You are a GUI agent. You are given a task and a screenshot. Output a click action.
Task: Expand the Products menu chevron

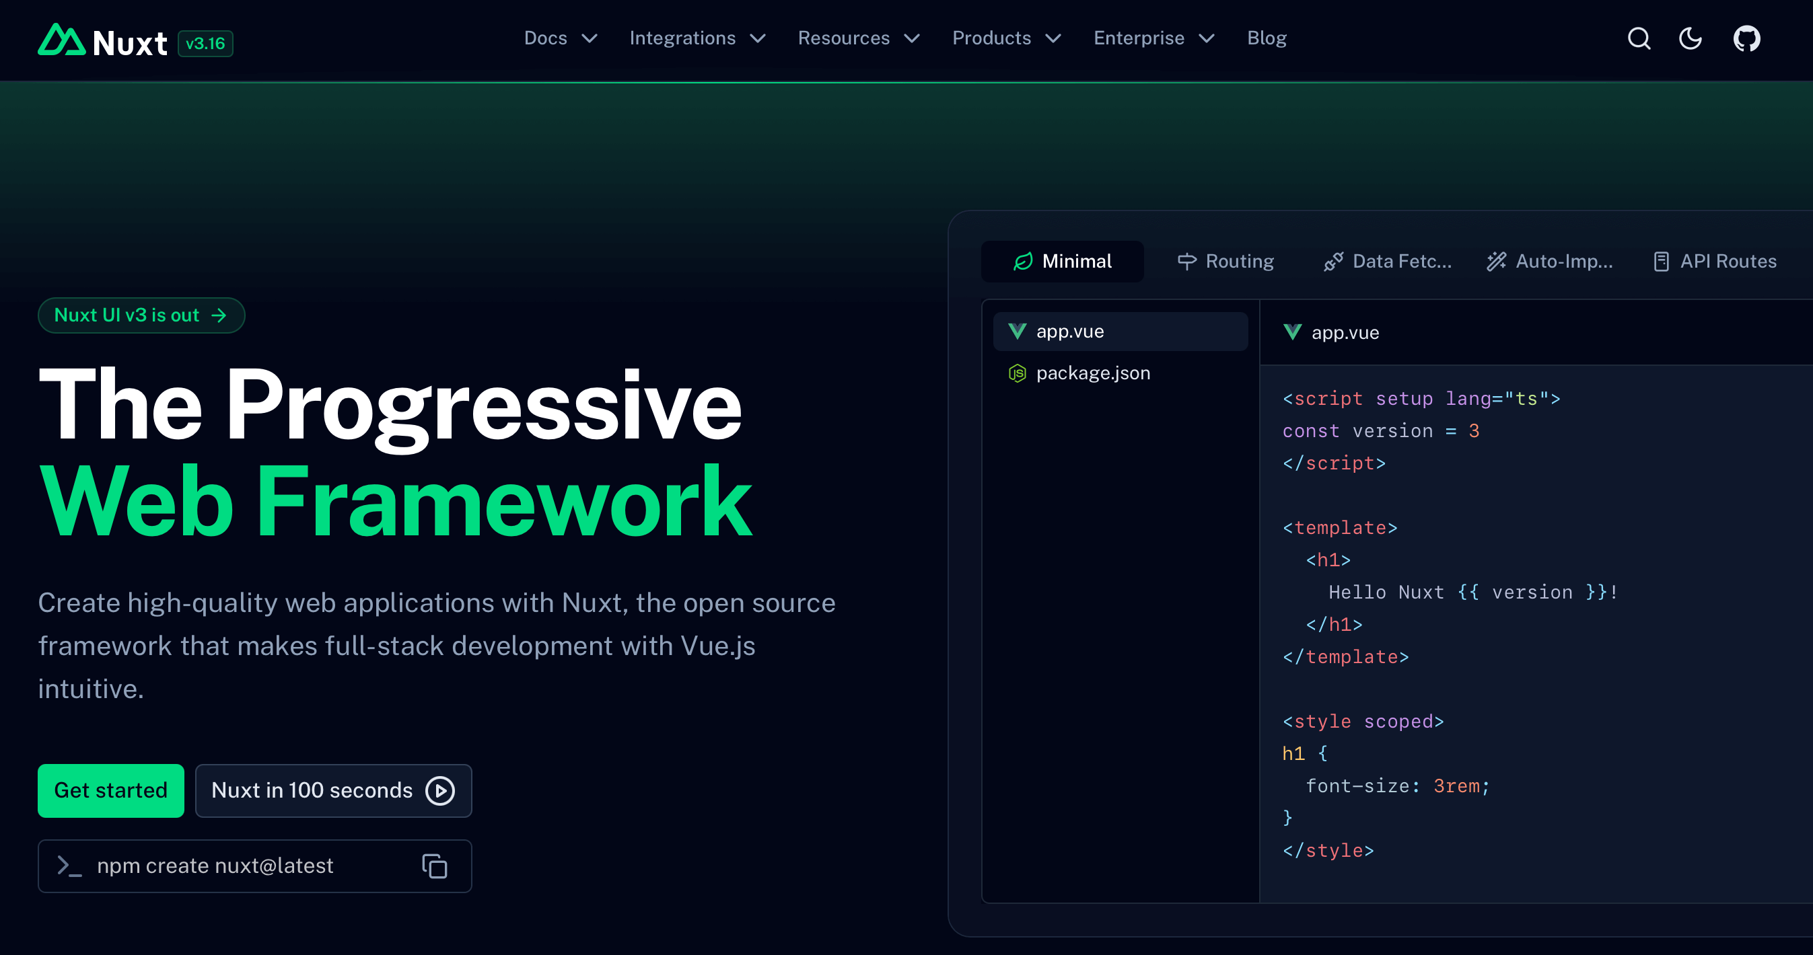1053,38
